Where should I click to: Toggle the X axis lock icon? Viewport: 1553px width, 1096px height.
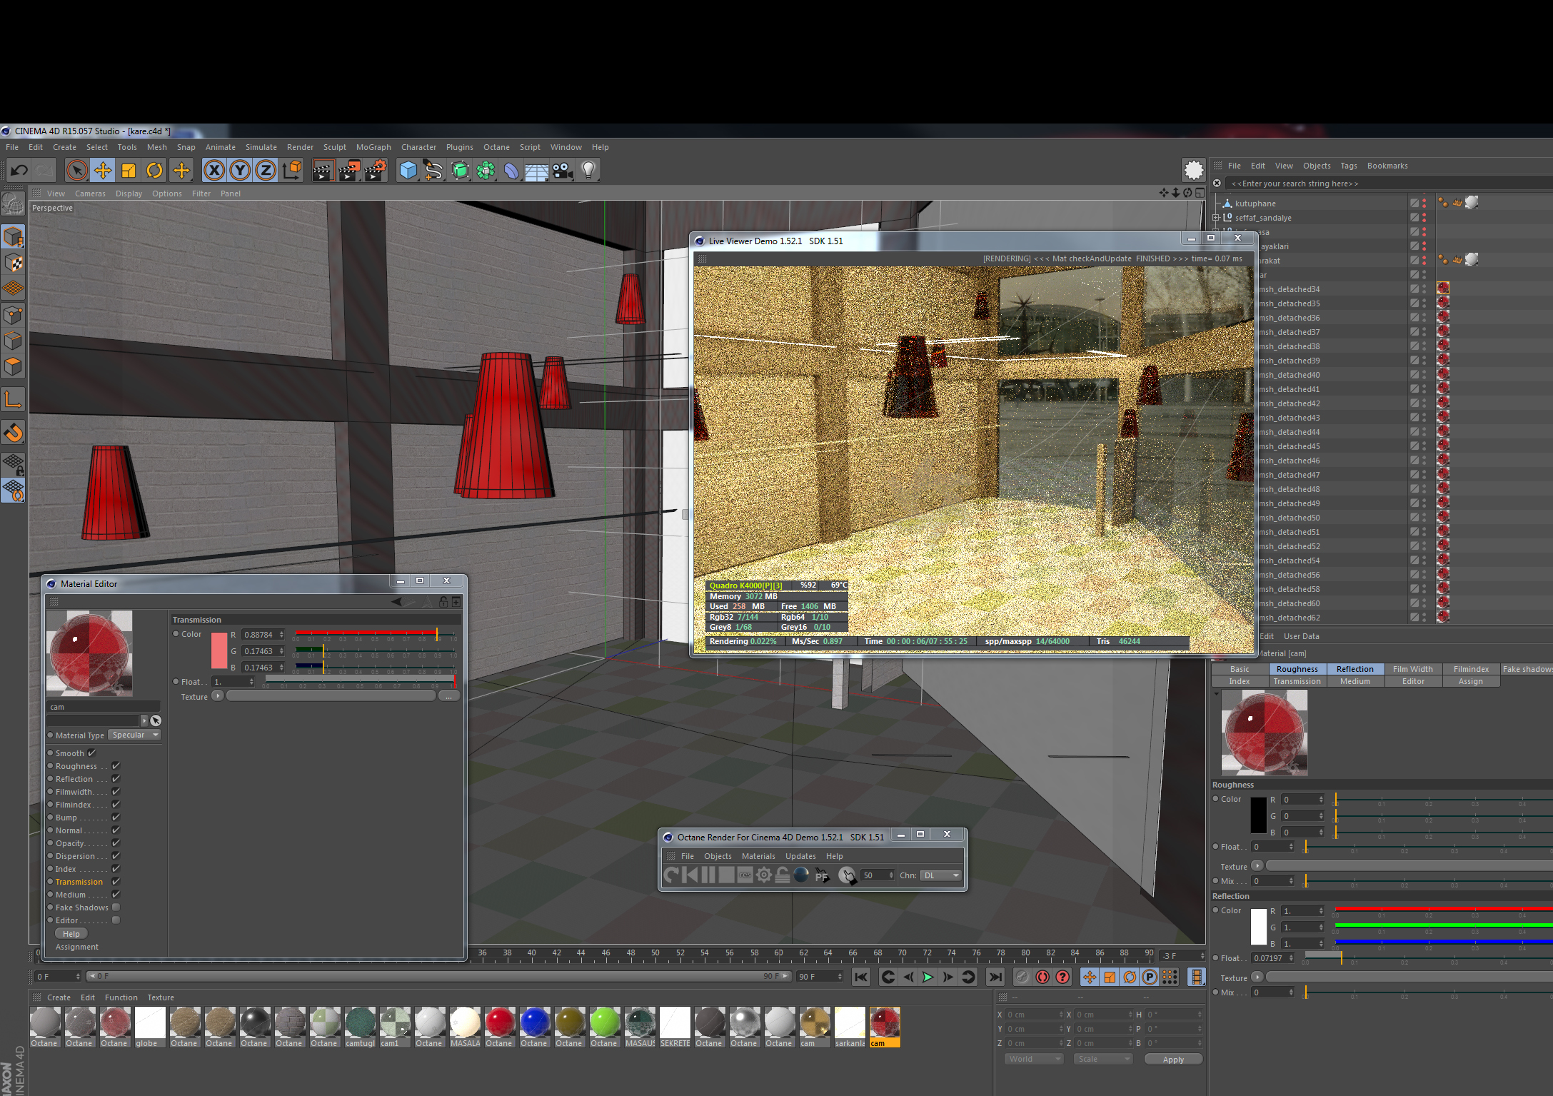click(x=213, y=170)
